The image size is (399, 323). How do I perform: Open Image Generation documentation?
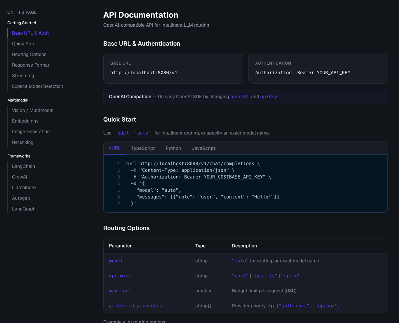(31, 132)
